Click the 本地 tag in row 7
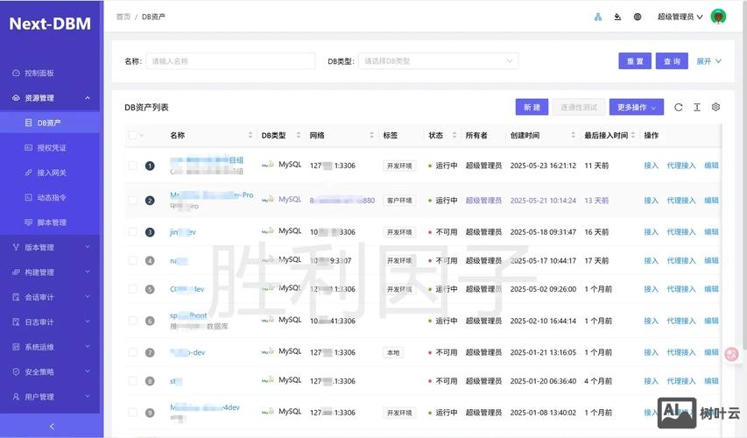Viewport: 747px width, 438px height. 393,353
